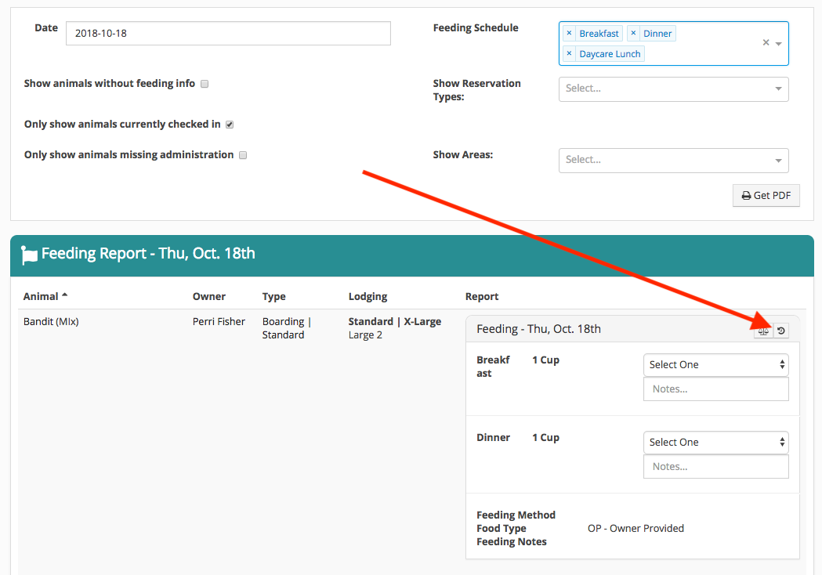Click the Get PDF button
This screenshot has height=575, width=822.
(766, 195)
